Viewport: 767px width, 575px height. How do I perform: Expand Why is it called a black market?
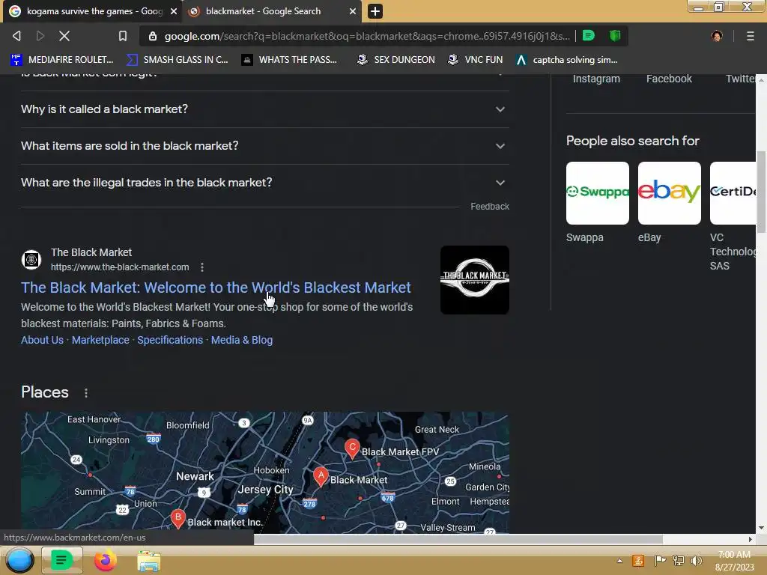click(264, 109)
